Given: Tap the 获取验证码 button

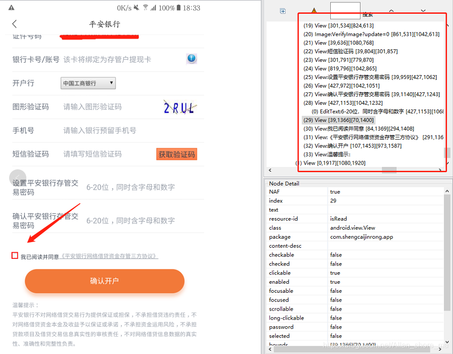Looking at the screenshot, I should (x=176, y=154).
